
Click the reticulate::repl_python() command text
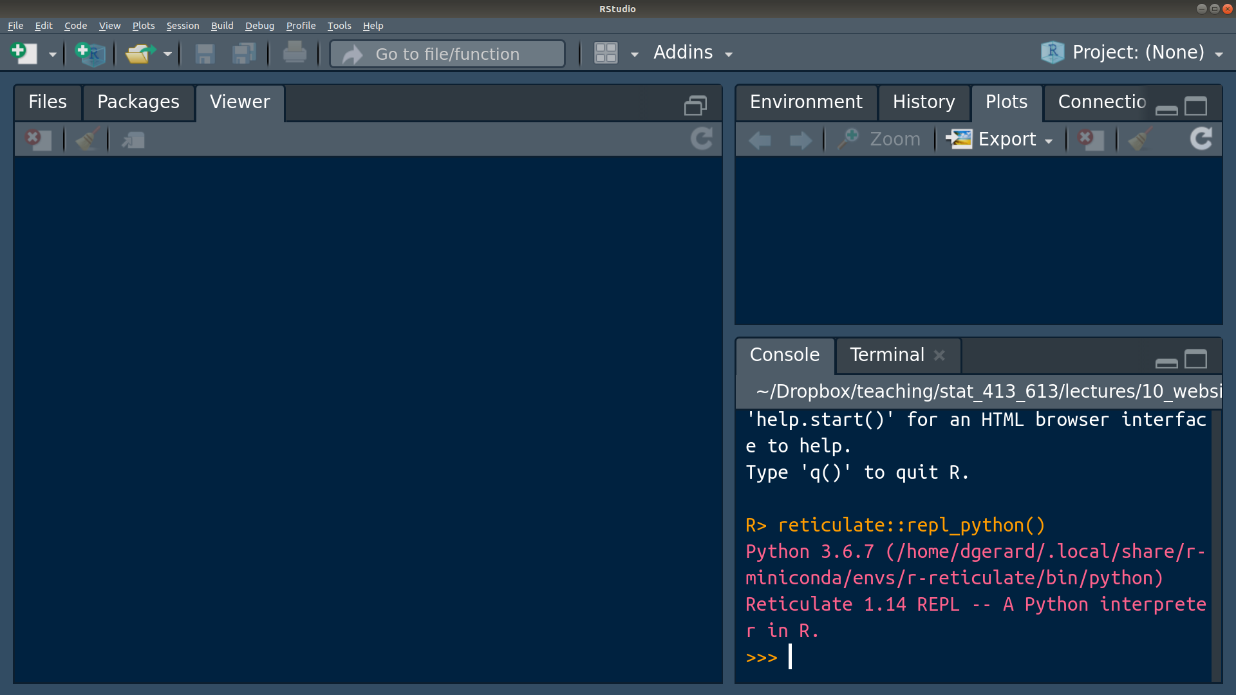point(912,525)
